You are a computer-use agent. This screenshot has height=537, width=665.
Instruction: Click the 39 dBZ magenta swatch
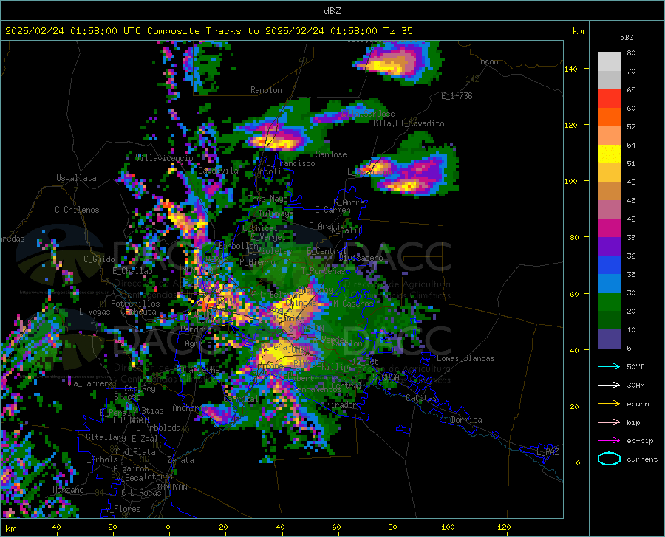coord(609,228)
